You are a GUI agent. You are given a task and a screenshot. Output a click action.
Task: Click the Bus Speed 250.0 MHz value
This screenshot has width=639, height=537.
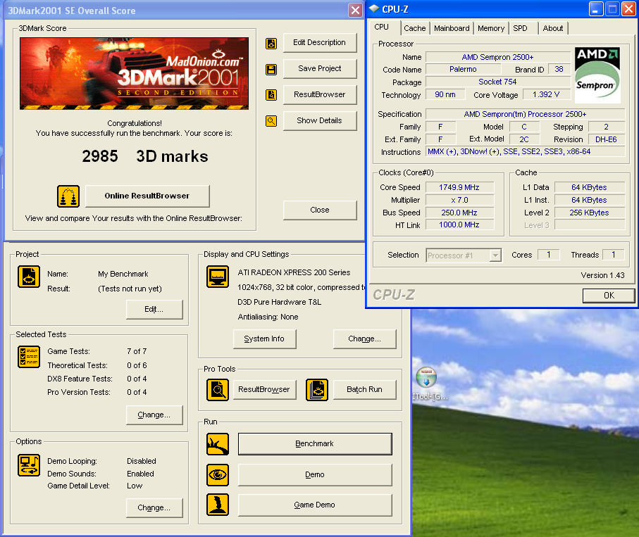pyautogui.click(x=459, y=213)
